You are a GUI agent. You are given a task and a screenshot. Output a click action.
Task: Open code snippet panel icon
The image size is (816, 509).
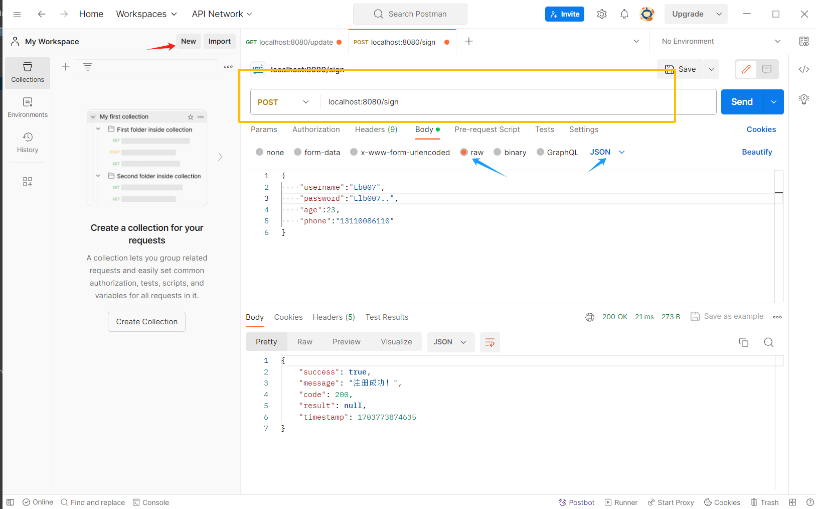pos(804,69)
